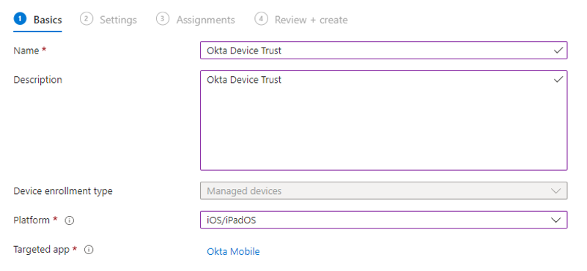This screenshot has width=587, height=271.
Task: Click into the Name input field
Action: coord(384,50)
